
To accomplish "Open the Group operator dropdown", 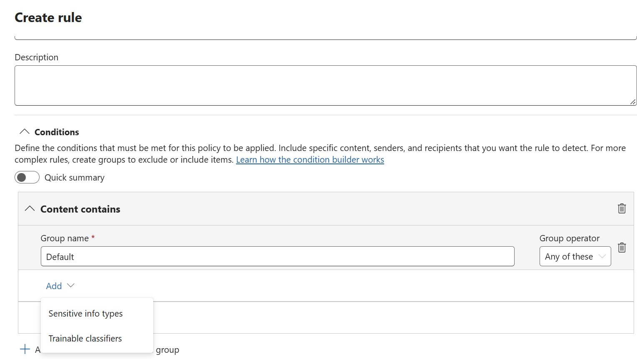I will (575, 256).
